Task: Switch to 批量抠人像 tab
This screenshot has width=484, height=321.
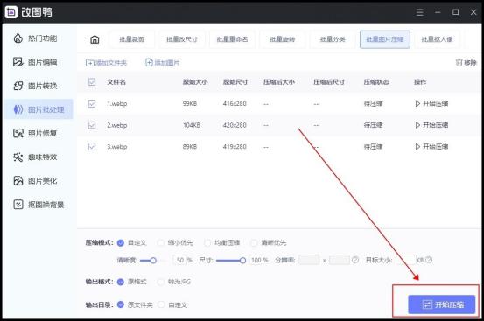Action: (437, 39)
